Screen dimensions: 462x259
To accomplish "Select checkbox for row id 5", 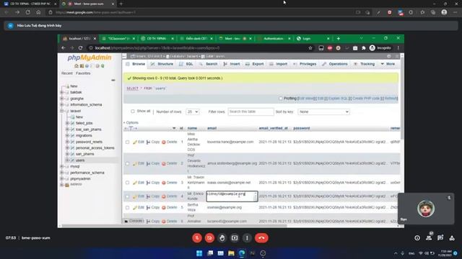I will [127, 208].
